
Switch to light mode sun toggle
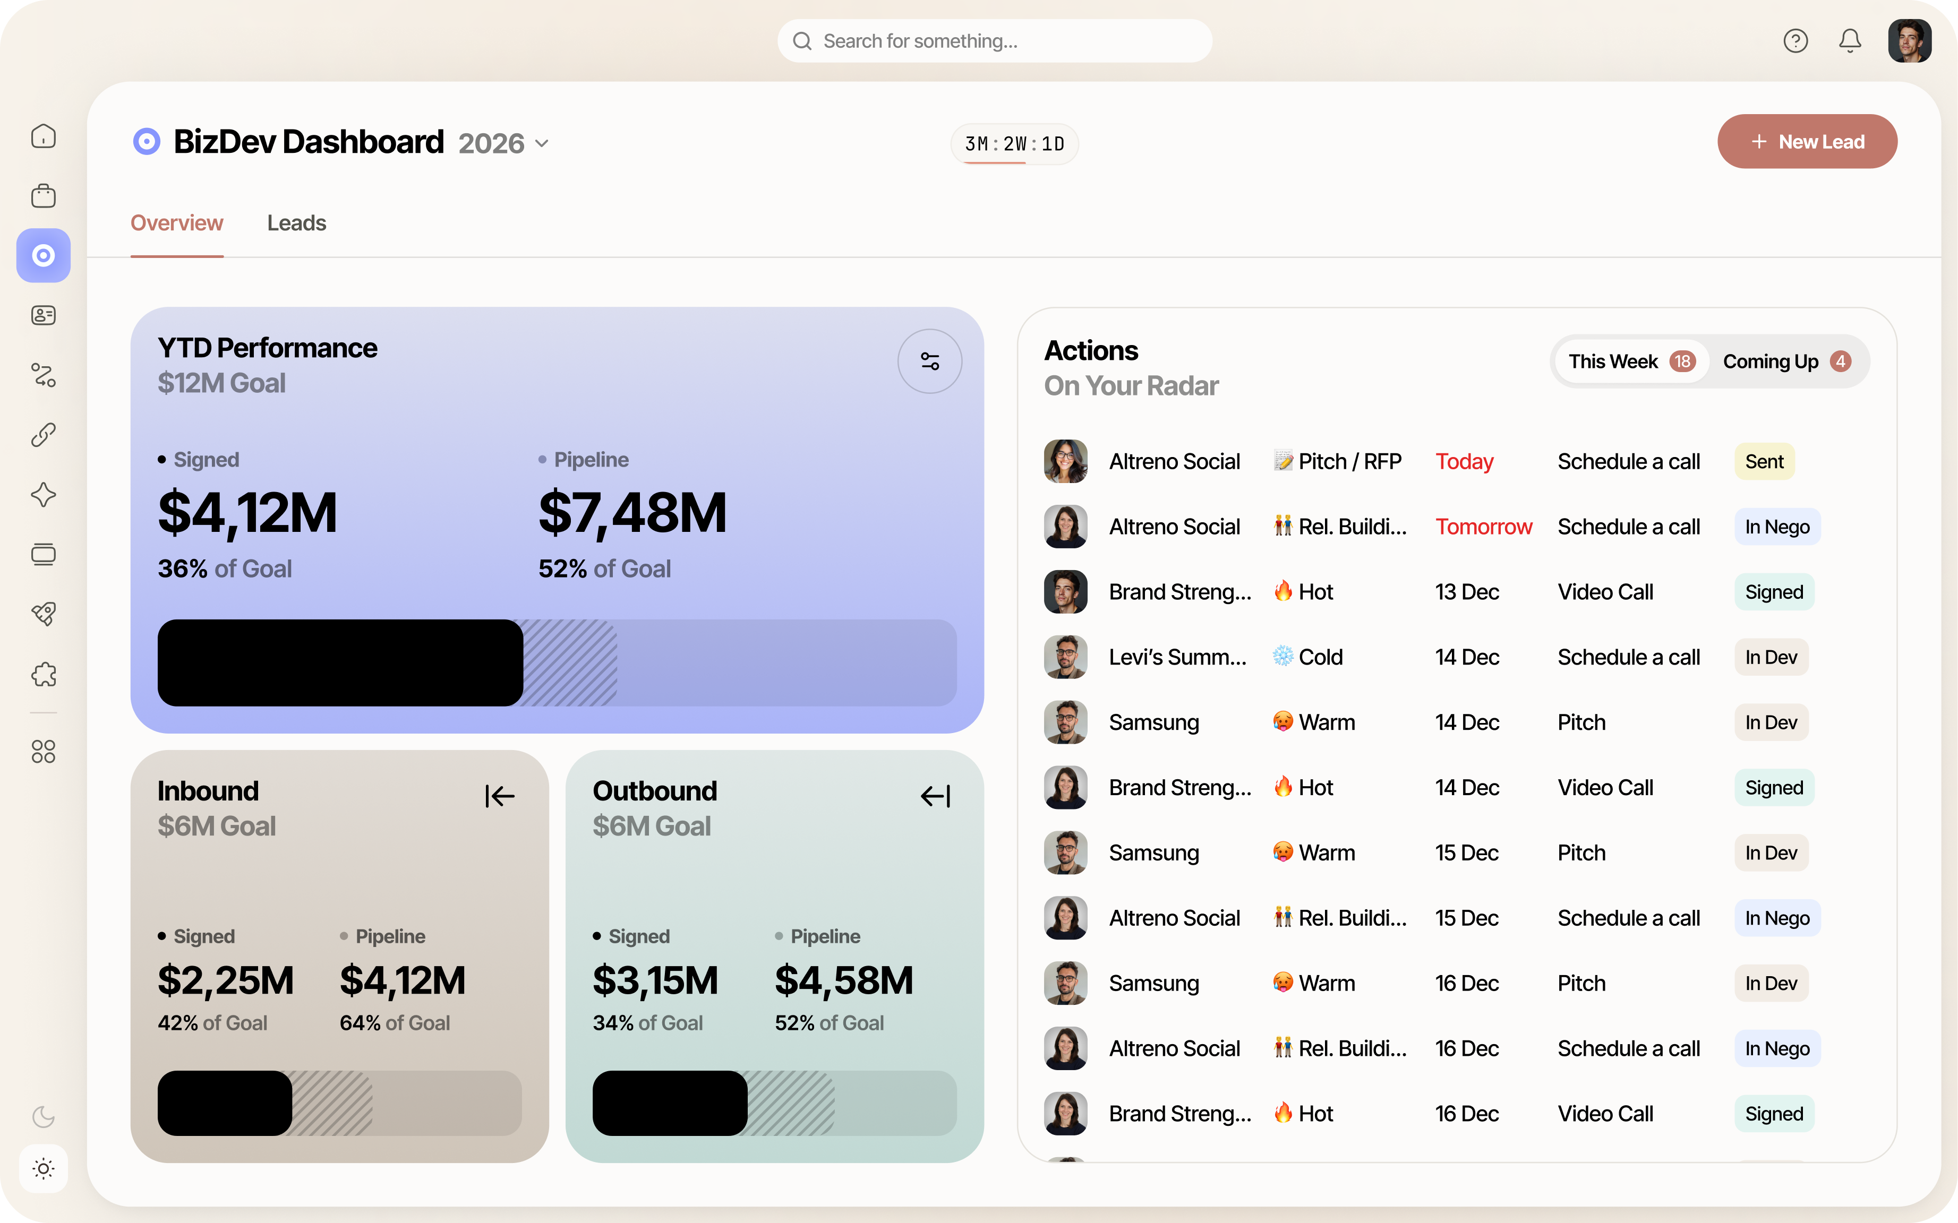44,1169
